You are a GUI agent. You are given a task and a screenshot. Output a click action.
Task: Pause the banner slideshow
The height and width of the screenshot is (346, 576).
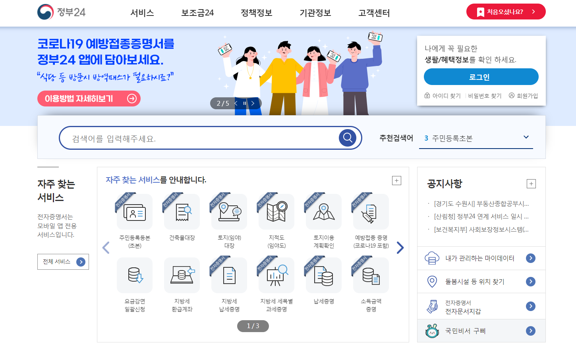coord(244,103)
